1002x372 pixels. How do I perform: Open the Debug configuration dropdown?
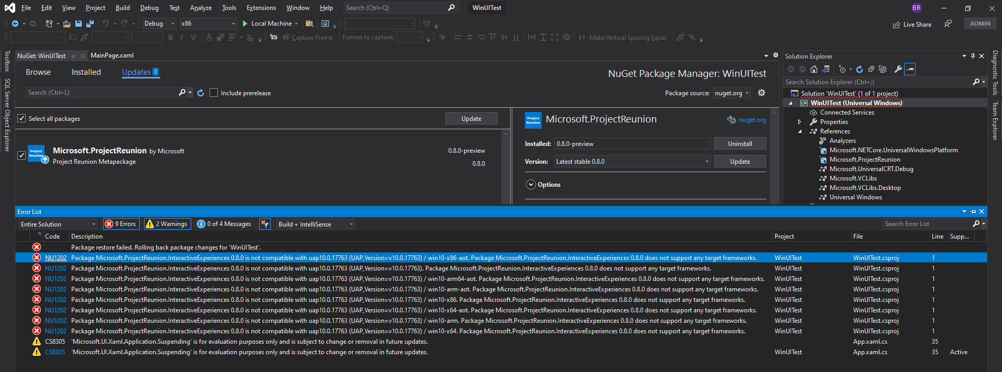click(x=160, y=24)
